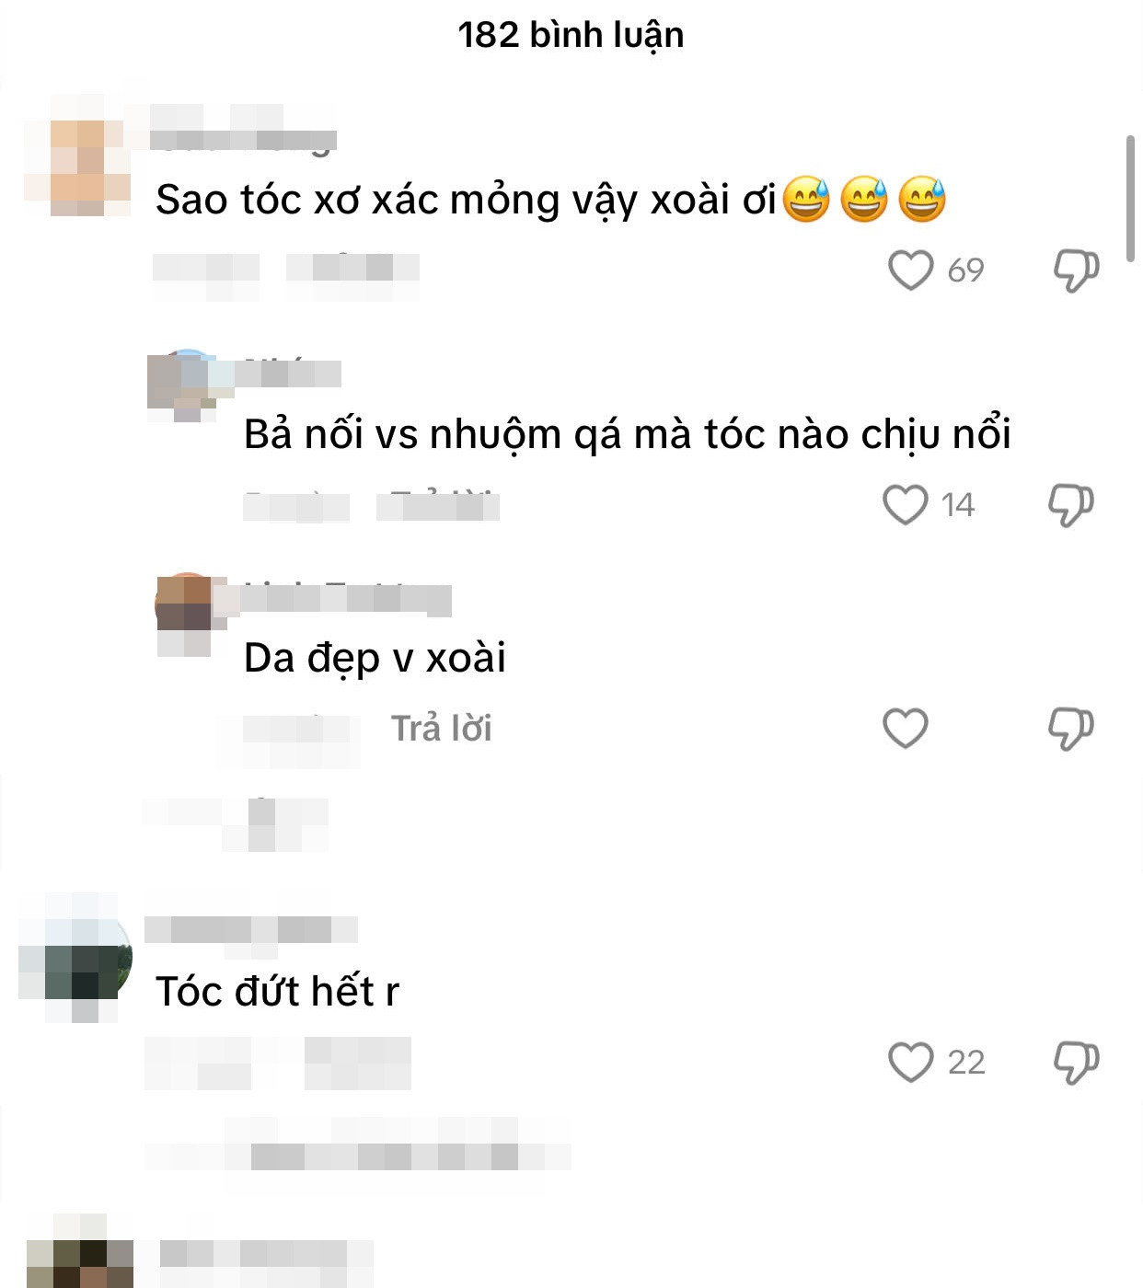Image resolution: width=1143 pixels, height=1288 pixels.
Task: Select the comment text 'Sao tóc xơ xác mỏng vậy xoài ơi'
Action: point(466,200)
